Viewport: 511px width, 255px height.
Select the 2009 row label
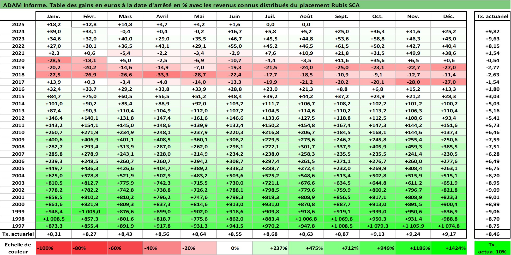(x=18, y=140)
